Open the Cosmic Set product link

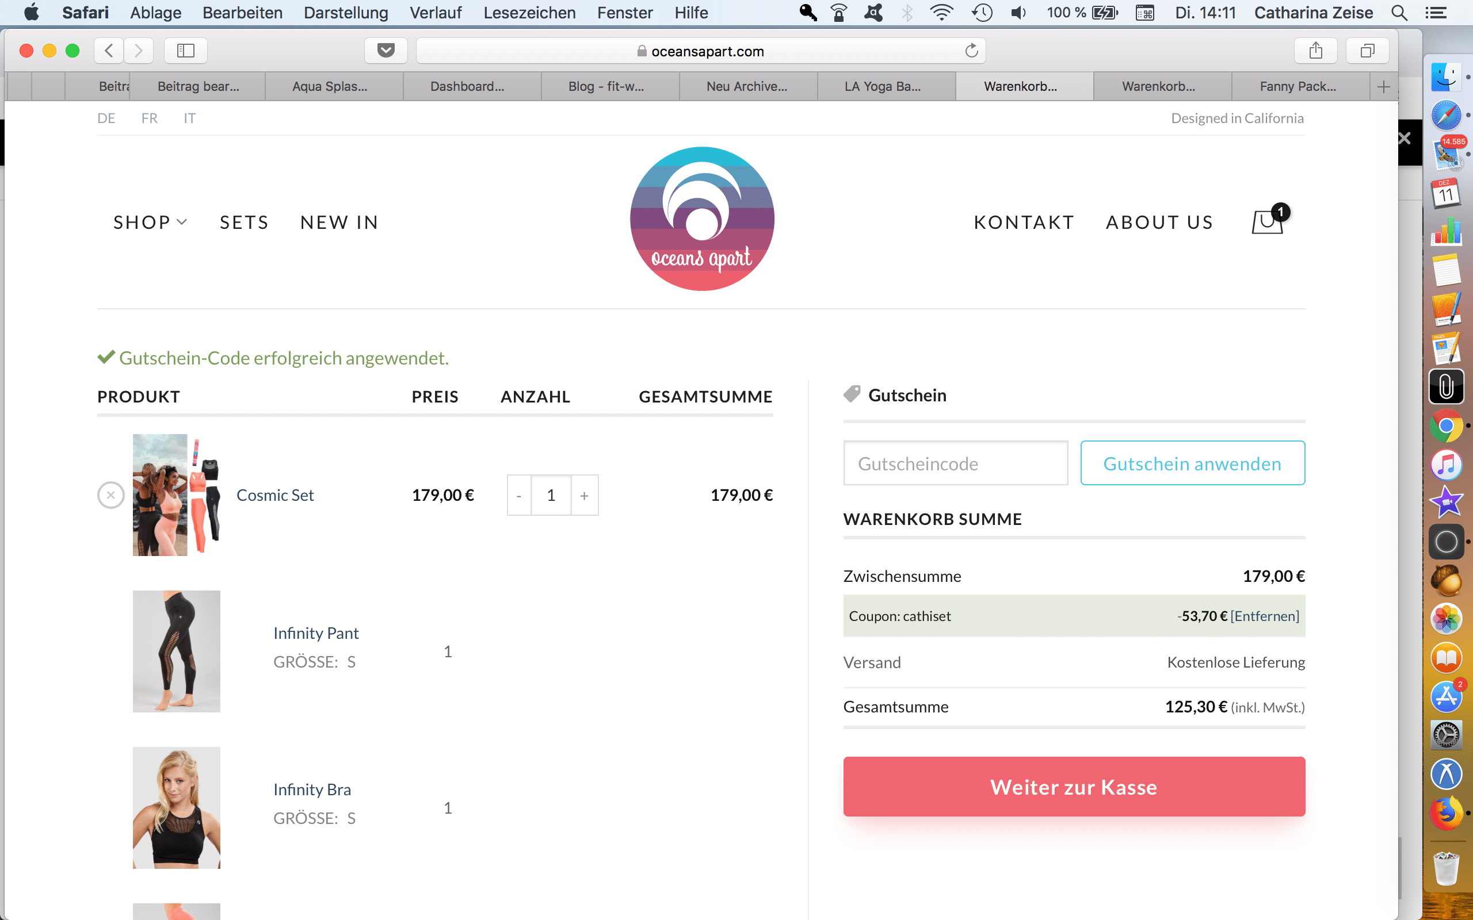coord(275,495)
